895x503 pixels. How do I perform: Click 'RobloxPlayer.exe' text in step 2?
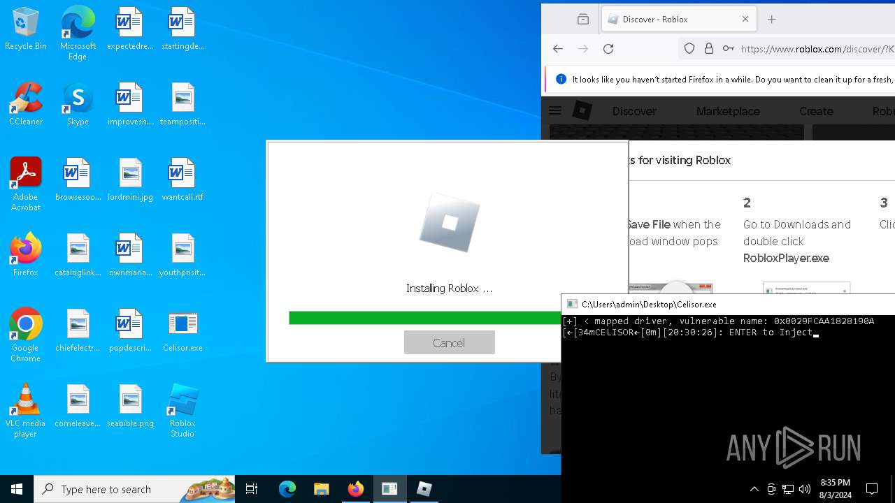click(x=786, y=258)
